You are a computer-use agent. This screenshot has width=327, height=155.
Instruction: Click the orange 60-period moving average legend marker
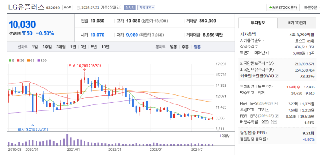click(28, 61)
